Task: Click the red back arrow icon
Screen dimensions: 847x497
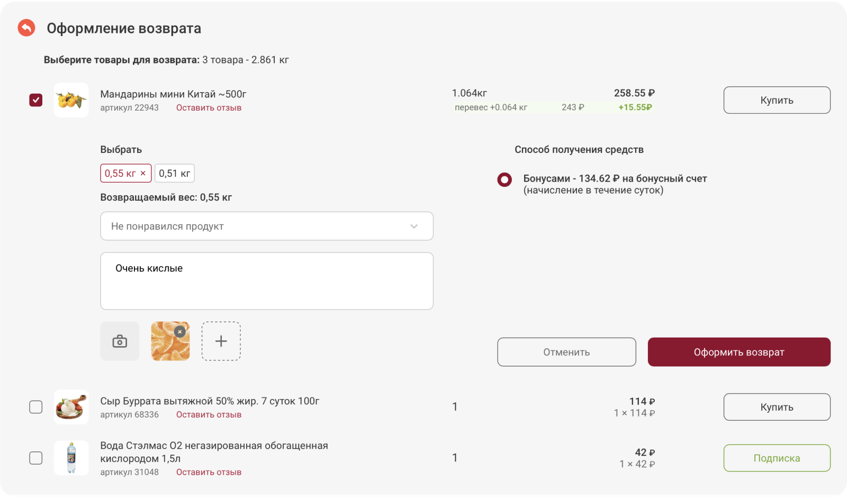Action: pyautogui.click(x=26, y=28)
